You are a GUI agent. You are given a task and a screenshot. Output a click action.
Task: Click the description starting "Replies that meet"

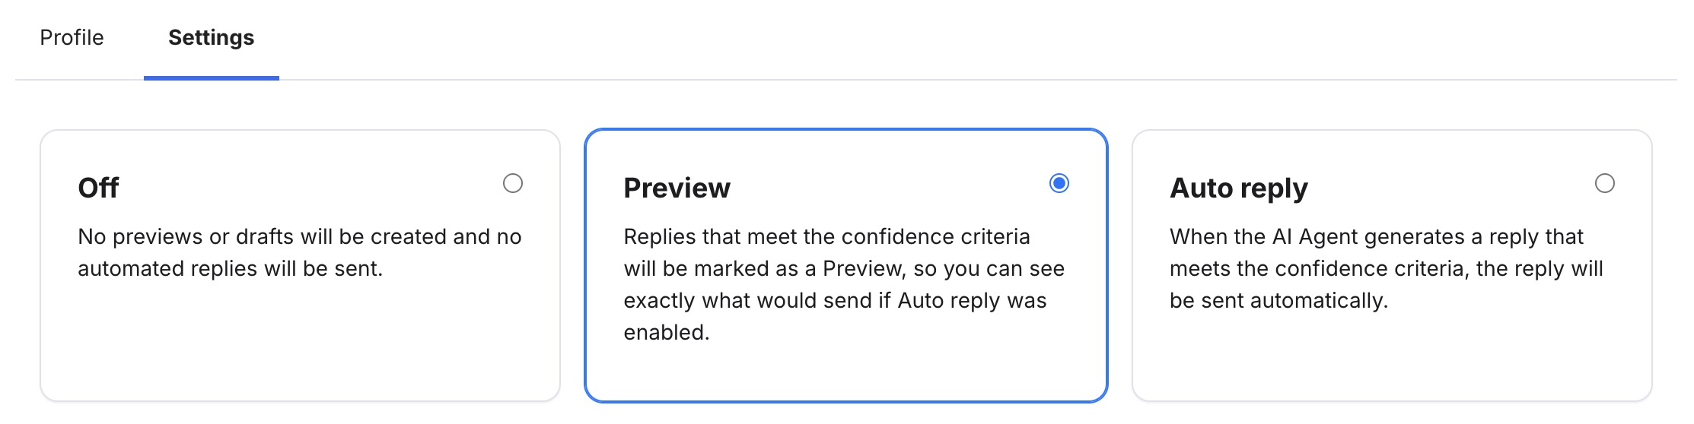(x=826, y=237)
